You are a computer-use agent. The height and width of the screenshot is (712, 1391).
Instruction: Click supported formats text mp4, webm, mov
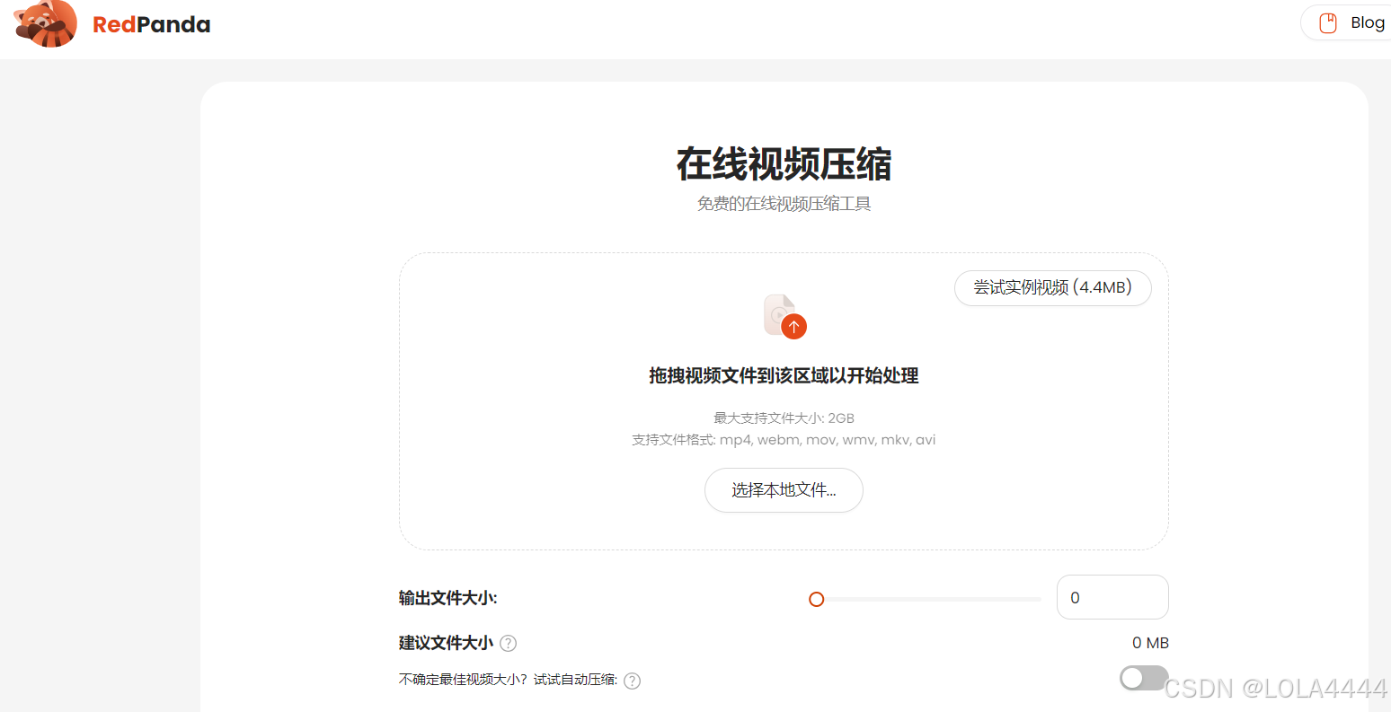(784, 440)
